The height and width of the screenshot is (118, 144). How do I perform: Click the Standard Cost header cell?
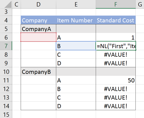[116, 20]
